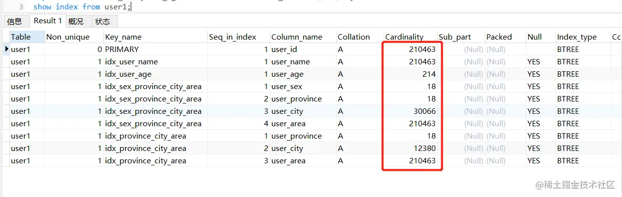This screenshot has width=622, height=197.
Task: Select the Result 1 tab
Action: coord(48,21)
